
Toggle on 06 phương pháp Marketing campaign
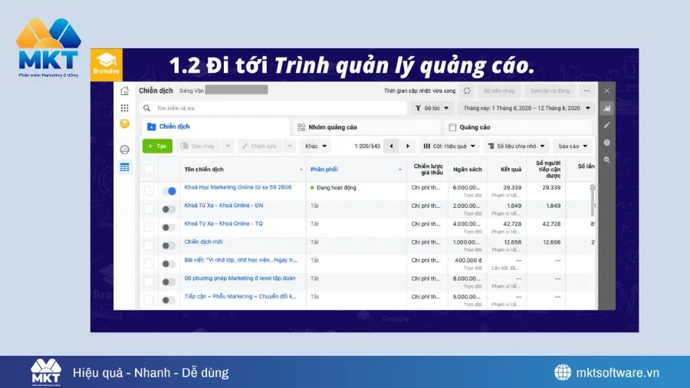click(x=169, y=282)
